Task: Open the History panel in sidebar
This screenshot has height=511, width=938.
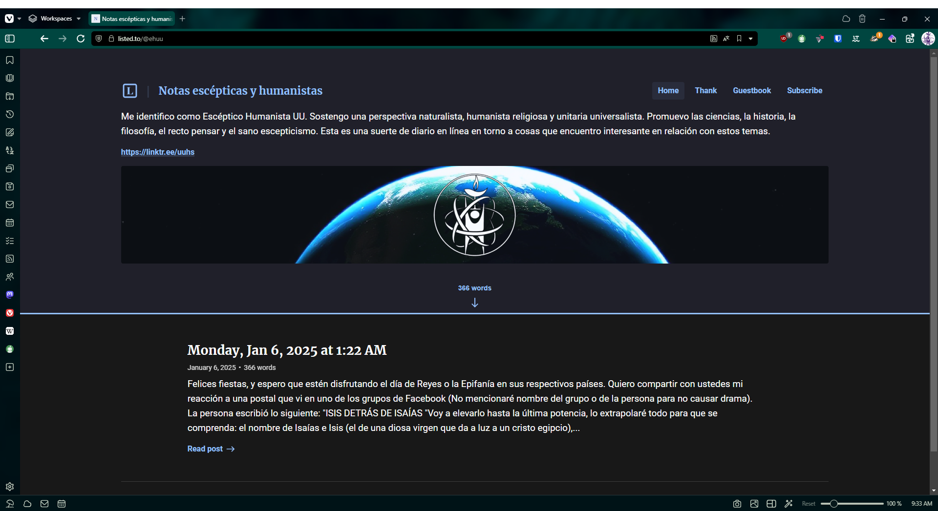Action: [10, 114]
